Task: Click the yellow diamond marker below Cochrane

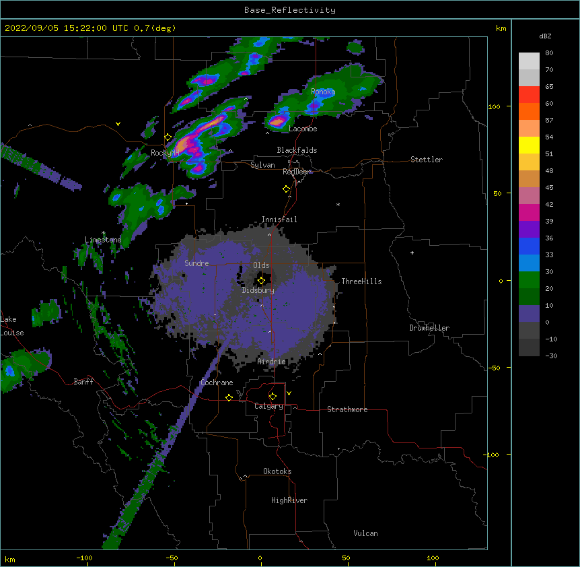Action: tap(229, 397)
